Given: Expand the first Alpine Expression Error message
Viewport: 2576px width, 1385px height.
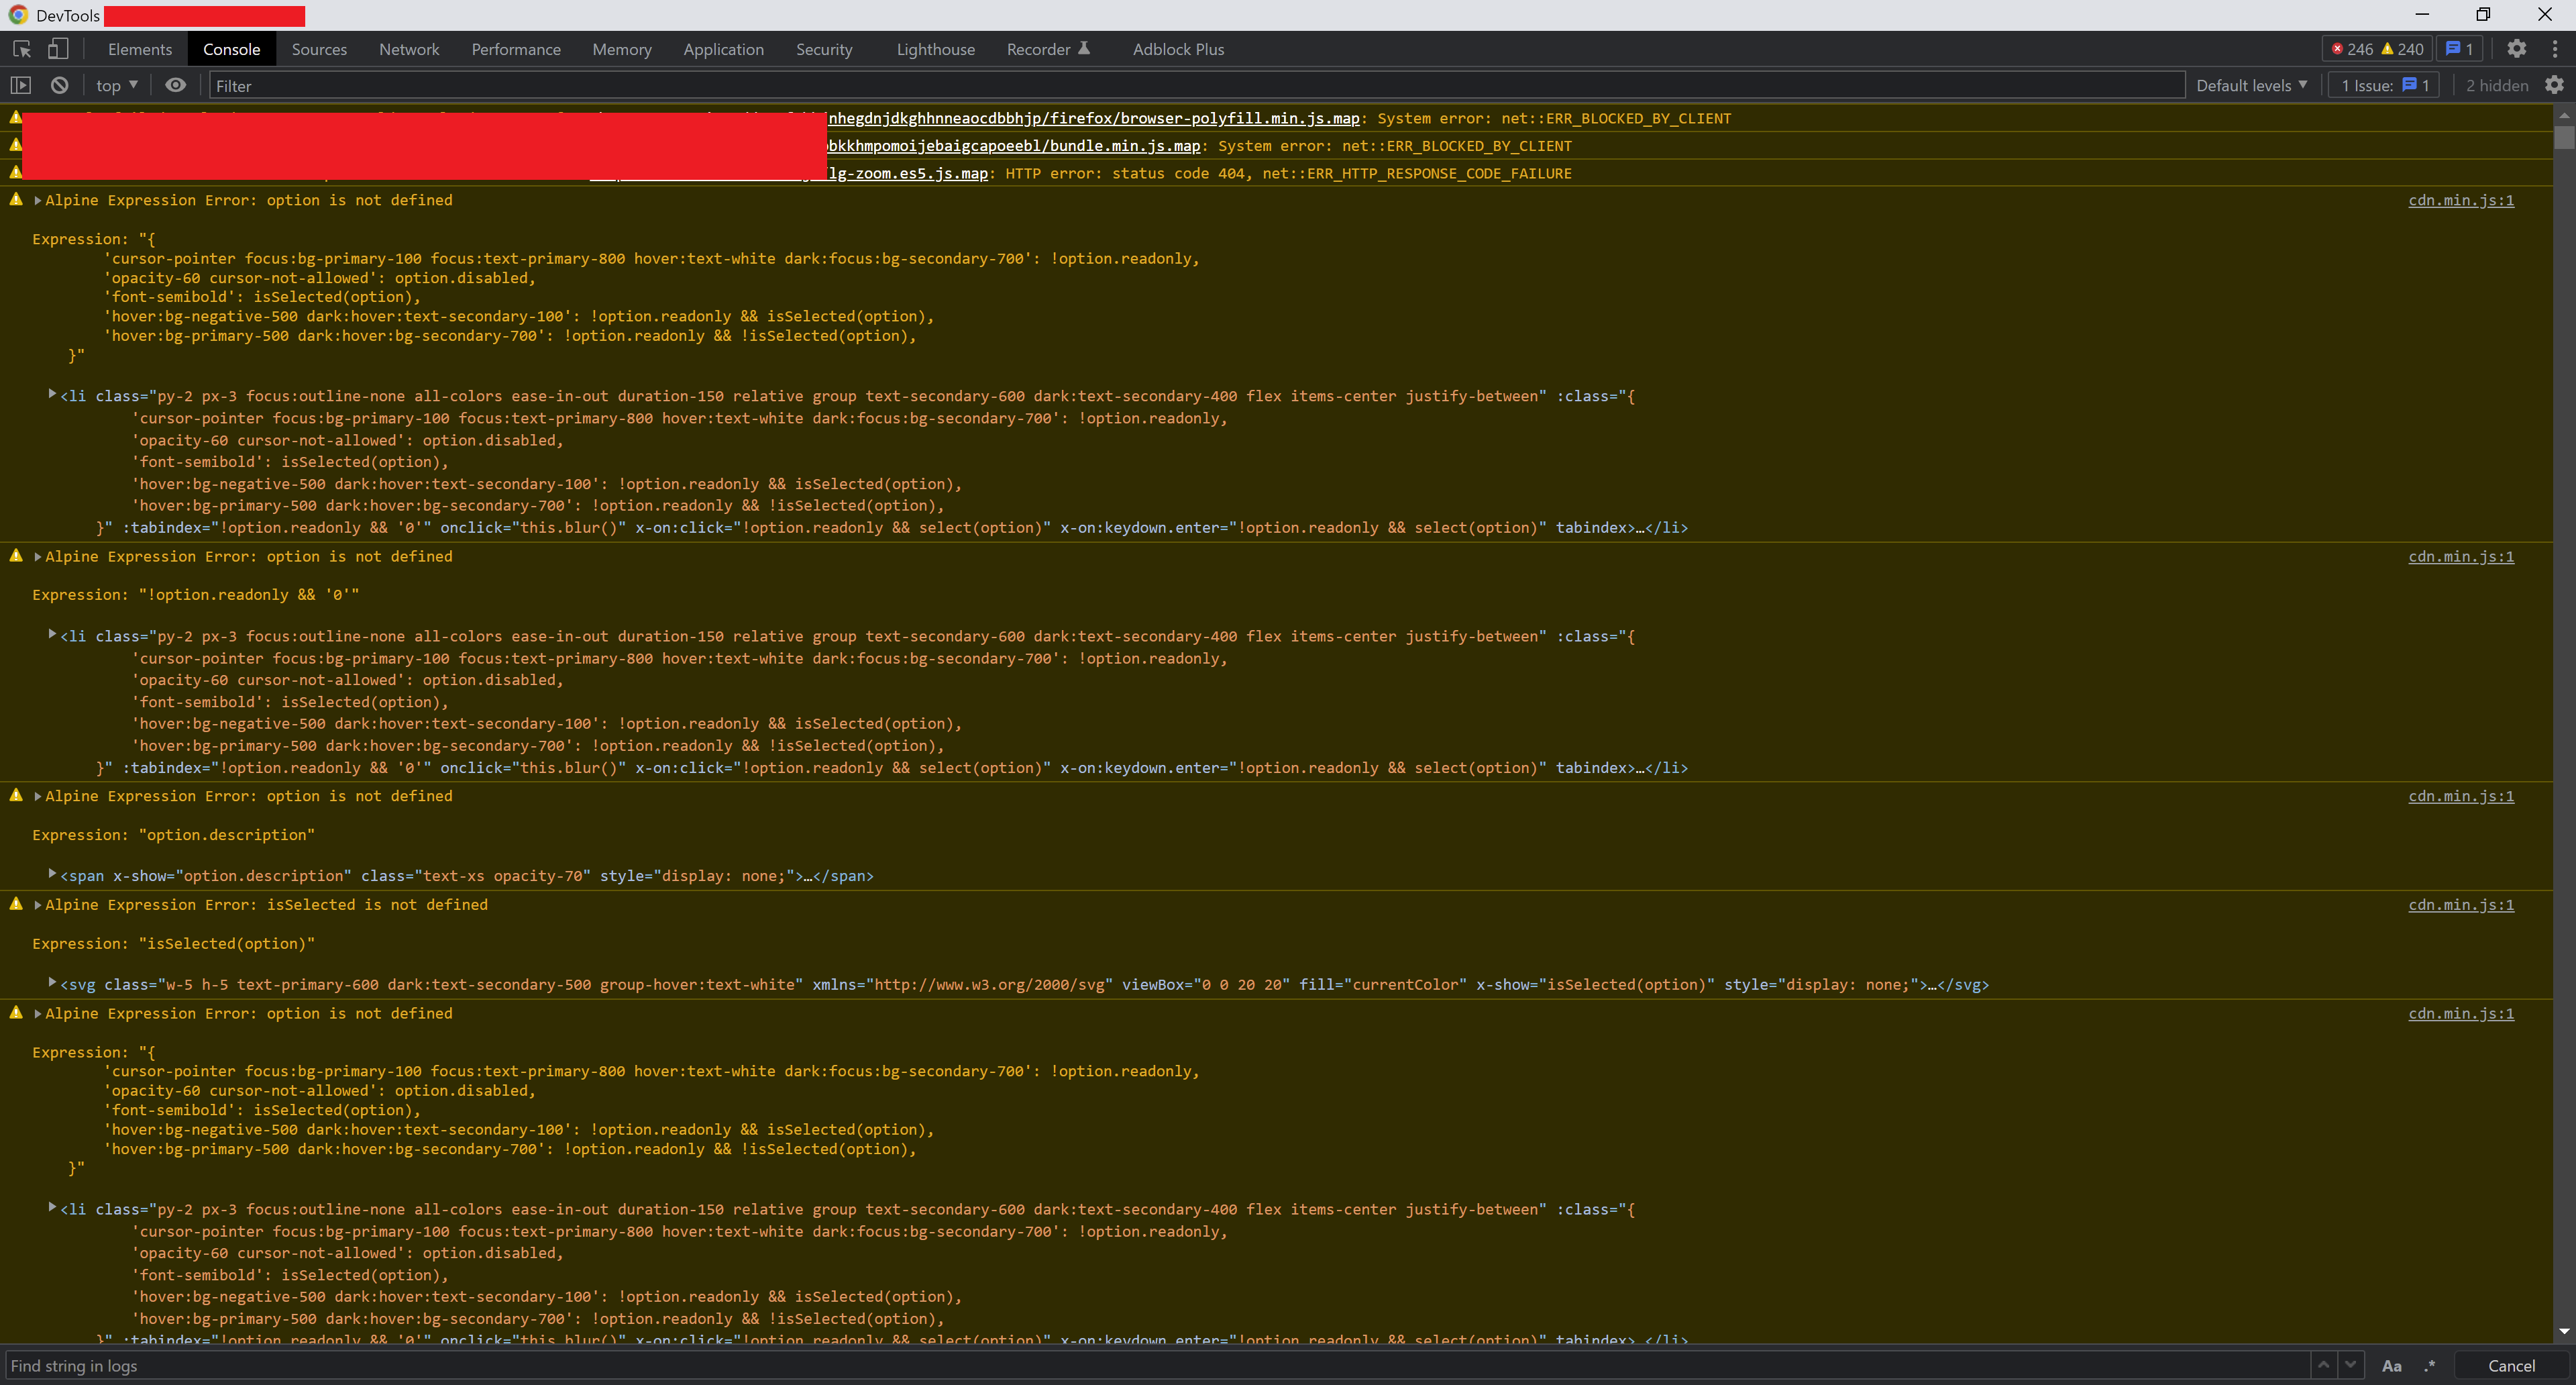Looking at the screenshot, I should point(38,201).
